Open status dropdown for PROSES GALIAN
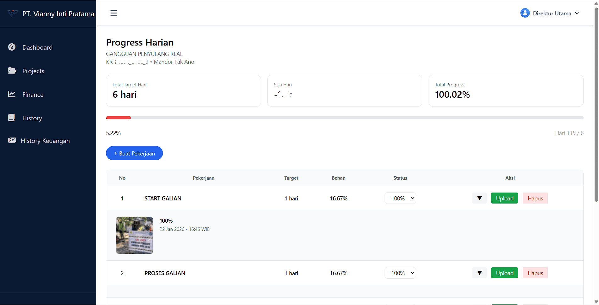Image resolution: width=599 pixels, height=305 pixels. pos(400,273)
